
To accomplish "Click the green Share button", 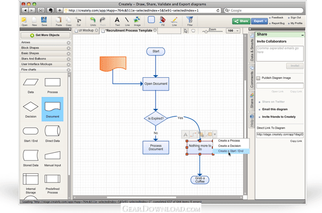I will pos(241,21).
